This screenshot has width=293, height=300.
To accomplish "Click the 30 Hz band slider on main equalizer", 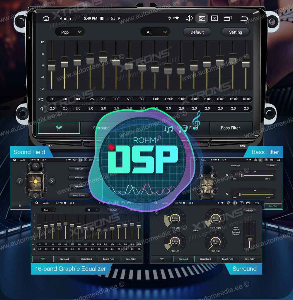I will point(52,65).
